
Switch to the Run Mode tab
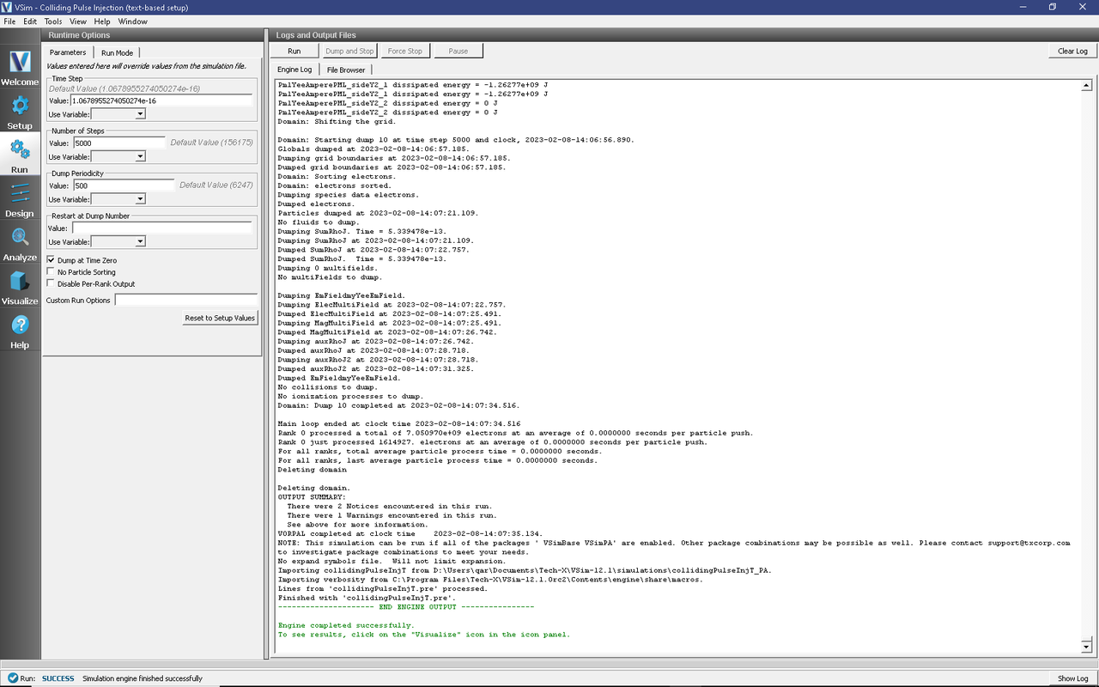pos(117,52)
